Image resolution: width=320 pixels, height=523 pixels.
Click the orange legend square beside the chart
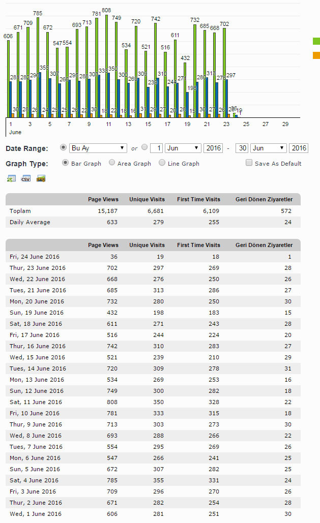click(316, 55)
